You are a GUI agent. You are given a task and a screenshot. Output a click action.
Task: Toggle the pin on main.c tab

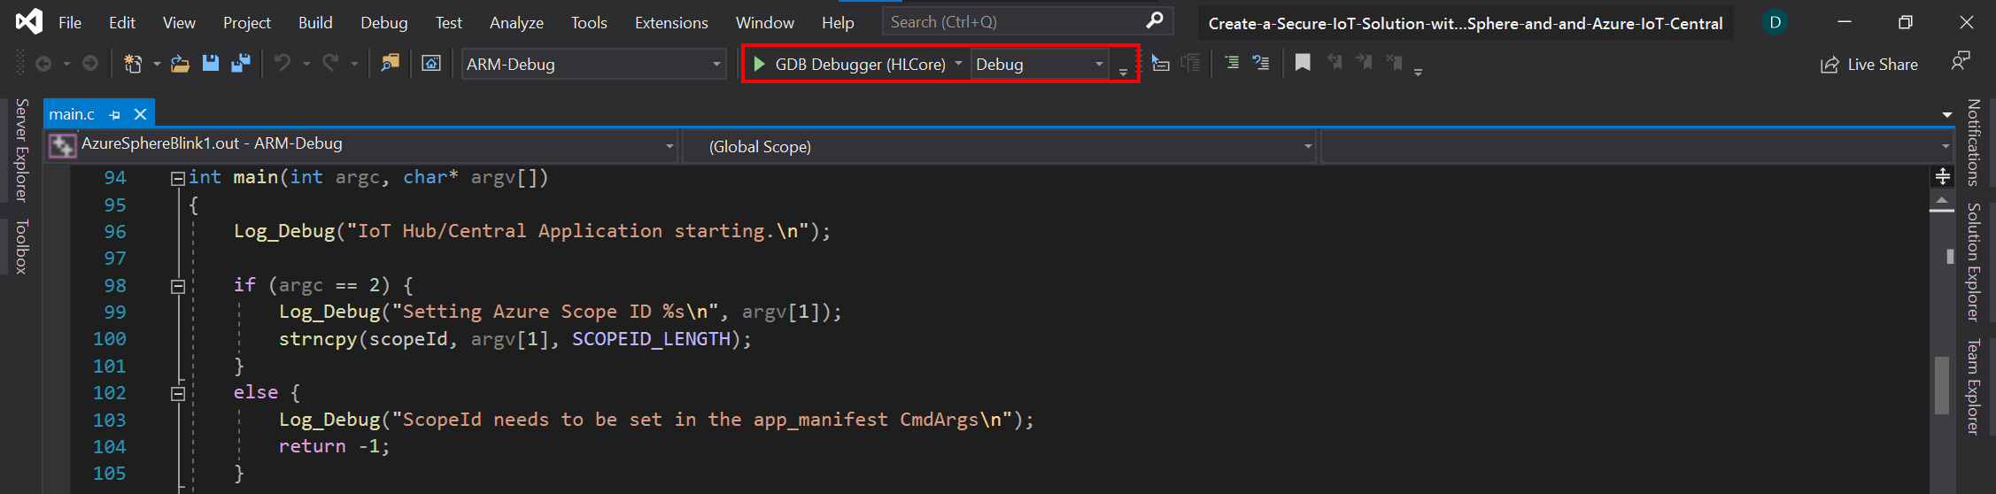(x=114, y=115)
